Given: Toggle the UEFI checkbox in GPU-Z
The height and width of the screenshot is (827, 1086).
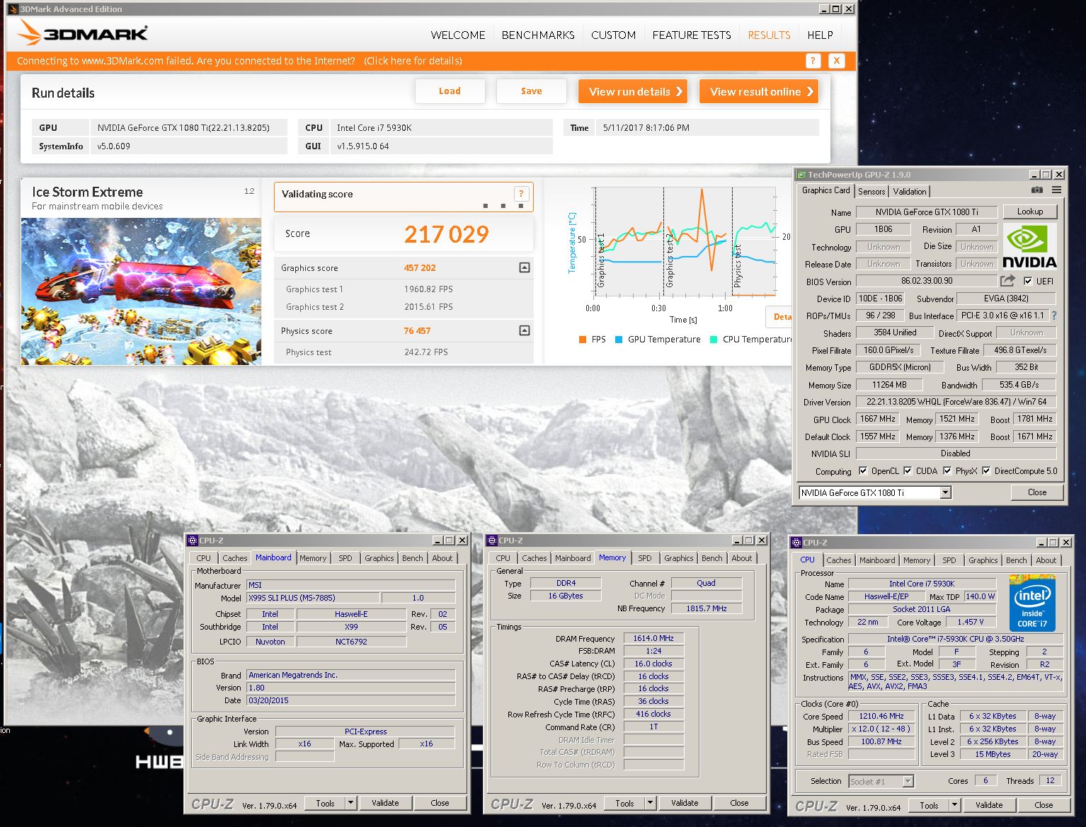Looking at the screenshot, I should (1028, 281).
